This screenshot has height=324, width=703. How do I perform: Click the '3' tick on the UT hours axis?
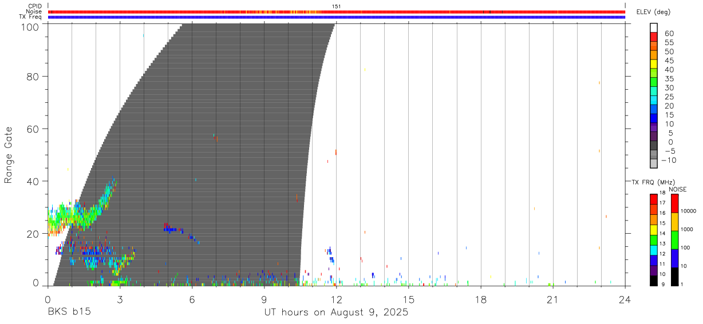pos(120,299)
